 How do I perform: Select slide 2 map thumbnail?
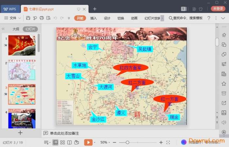(x=22, y=70)
